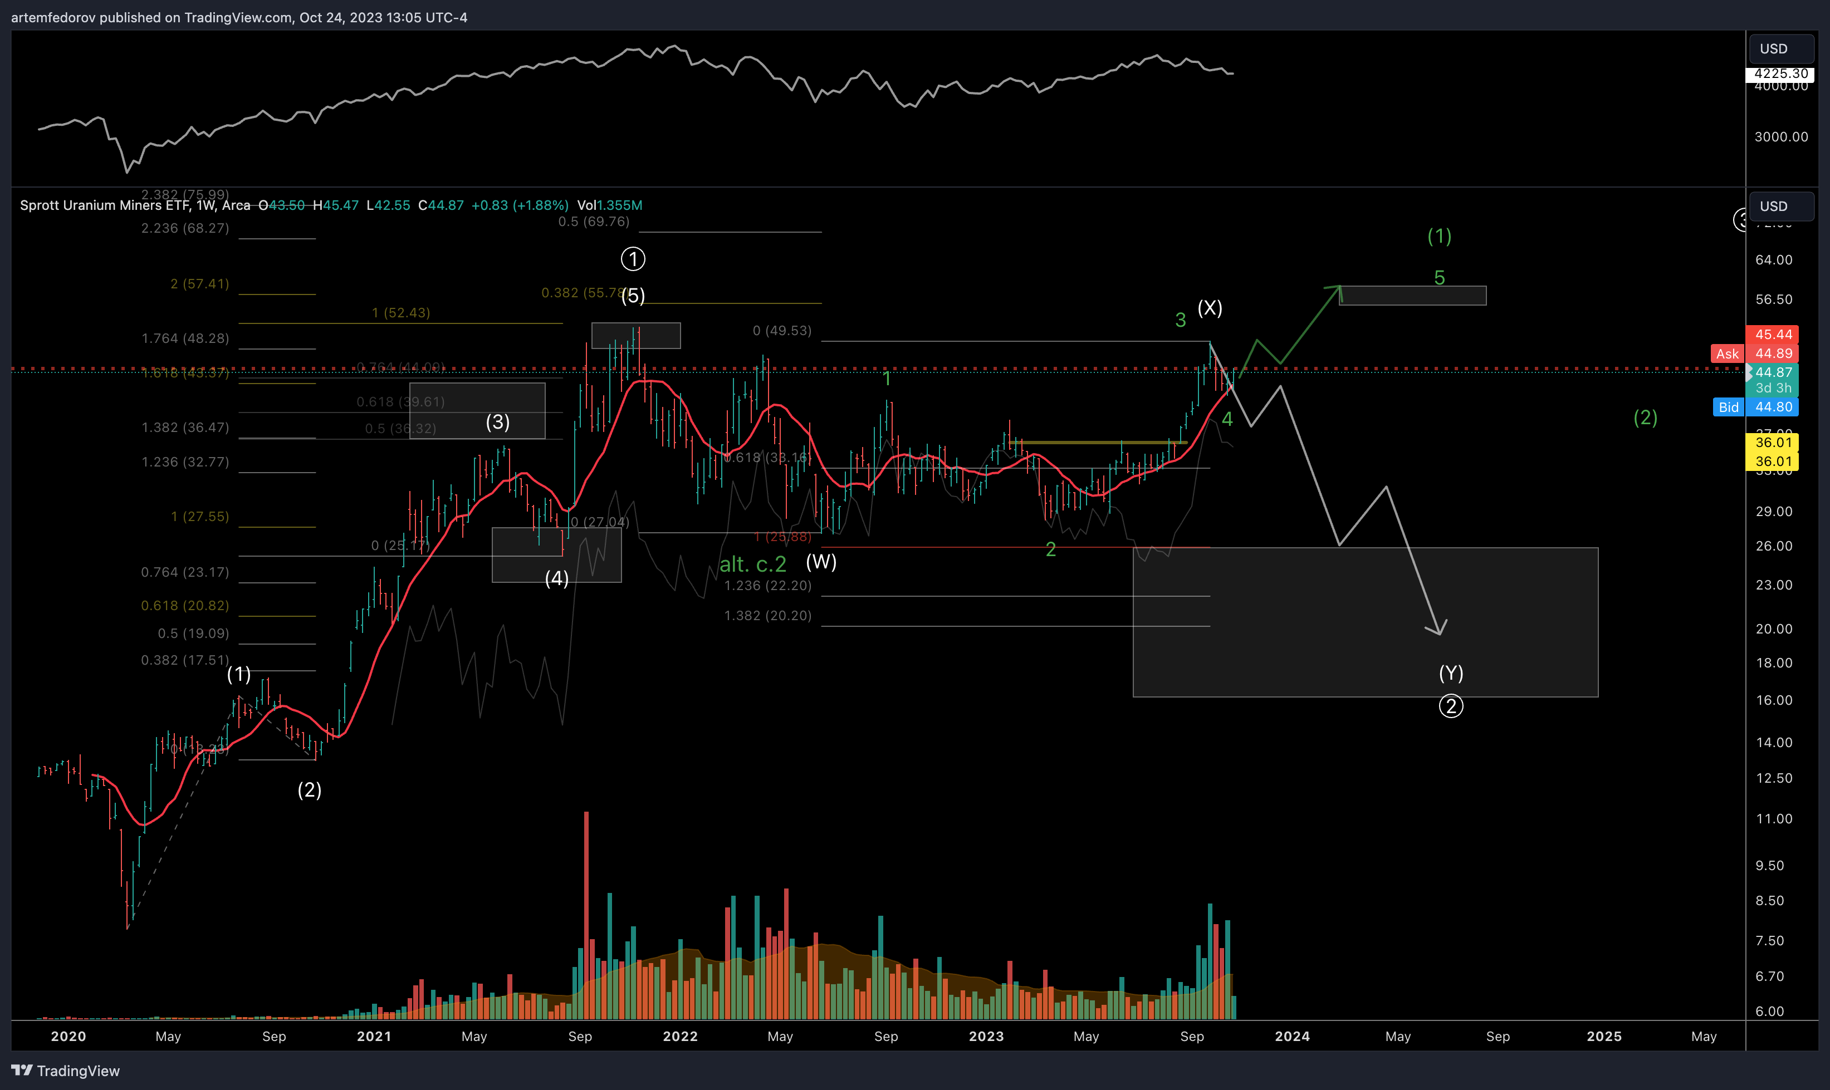Click the green 5 wave label

point(1439,278)
